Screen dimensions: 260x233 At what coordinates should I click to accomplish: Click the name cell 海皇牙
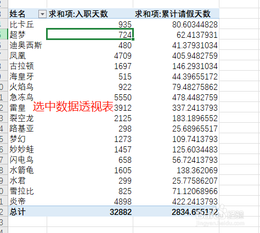(27, 76)
